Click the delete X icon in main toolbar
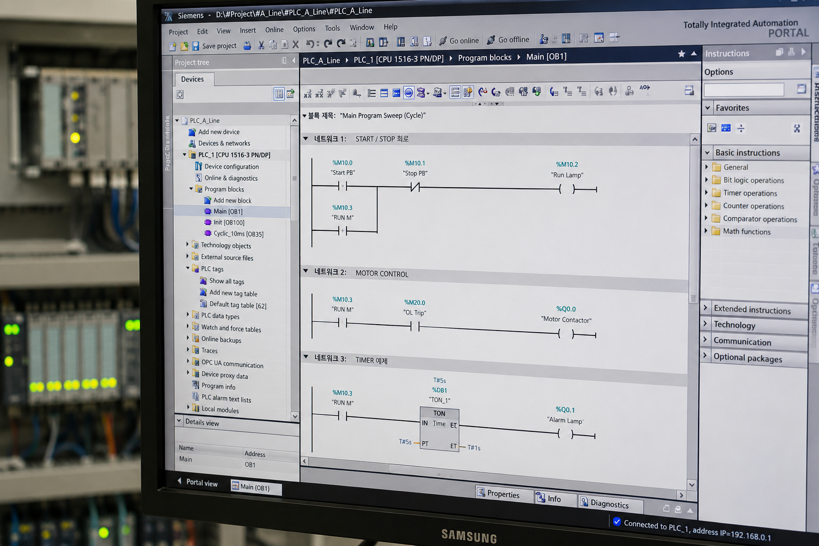The width and height of the screenshot is (819, 546). click(295, 45)
